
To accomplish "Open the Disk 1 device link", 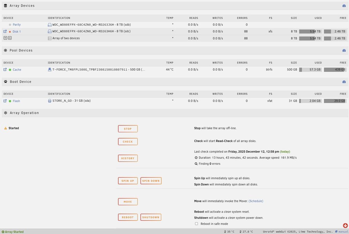I will click(x=16, y=32).
